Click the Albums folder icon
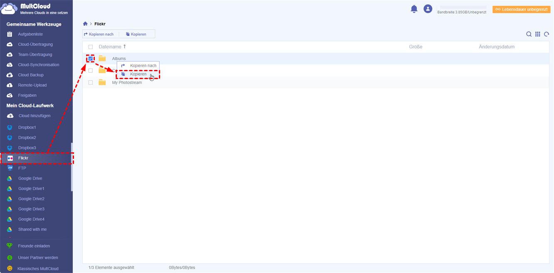 point(102,59)
